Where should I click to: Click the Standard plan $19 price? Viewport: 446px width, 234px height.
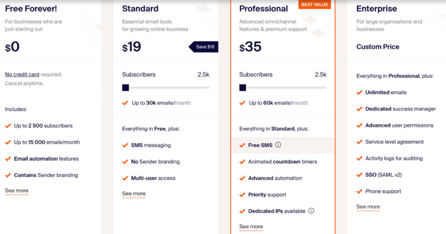(x=132, y=47)
